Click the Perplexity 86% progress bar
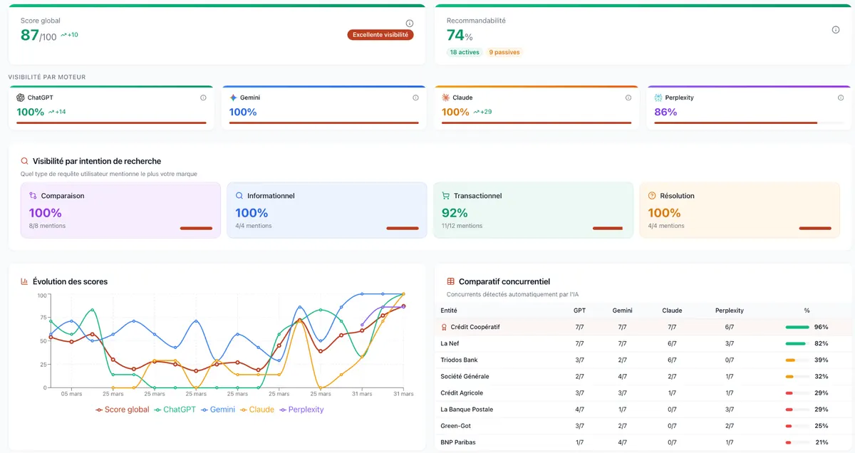This screenshot has height=453, width=855. coord(749,123)
